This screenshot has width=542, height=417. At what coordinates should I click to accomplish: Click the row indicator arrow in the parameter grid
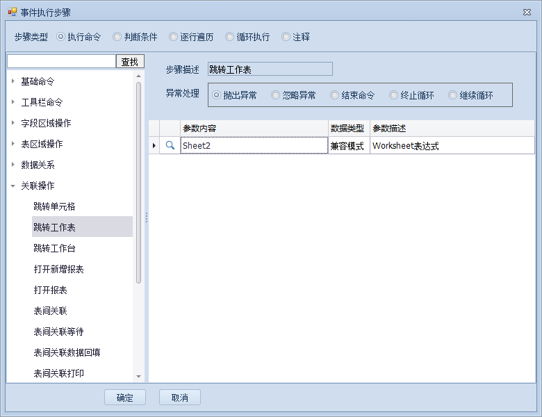(x=154, y=146)
